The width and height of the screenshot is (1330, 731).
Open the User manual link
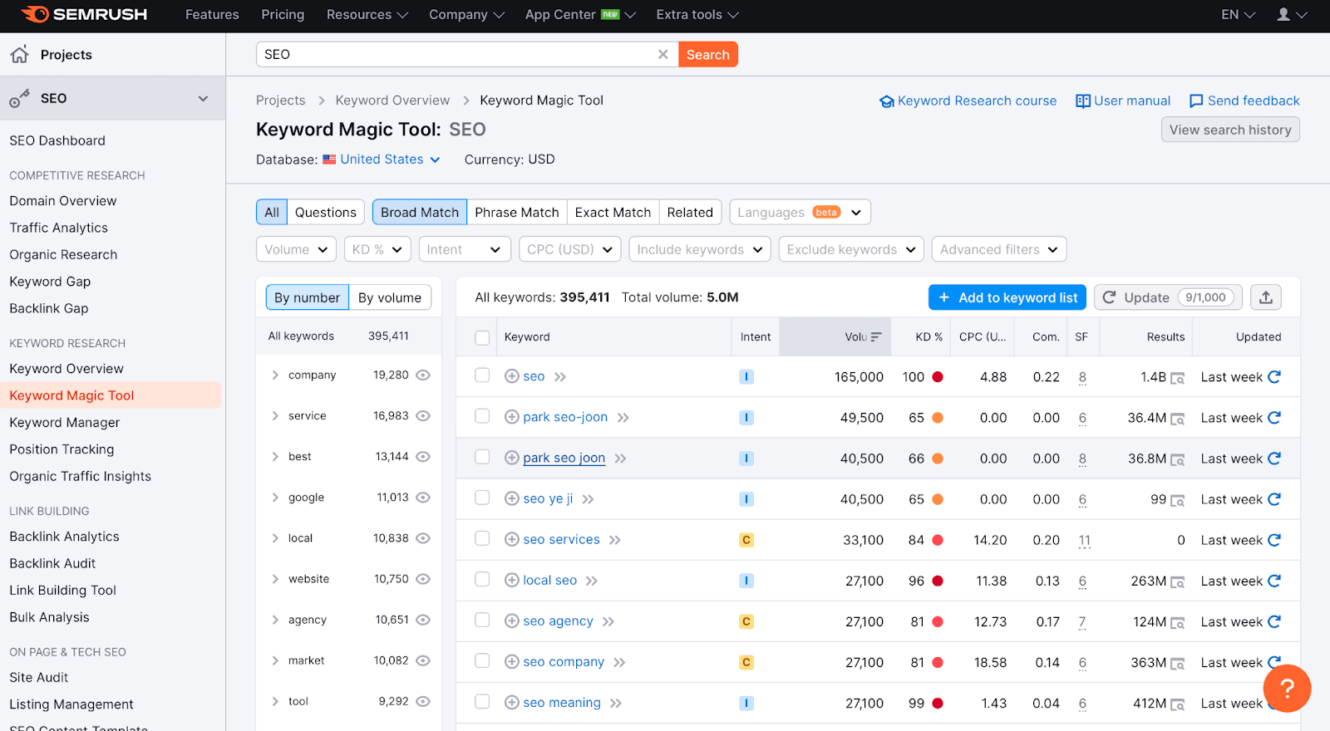(1123, 101)
